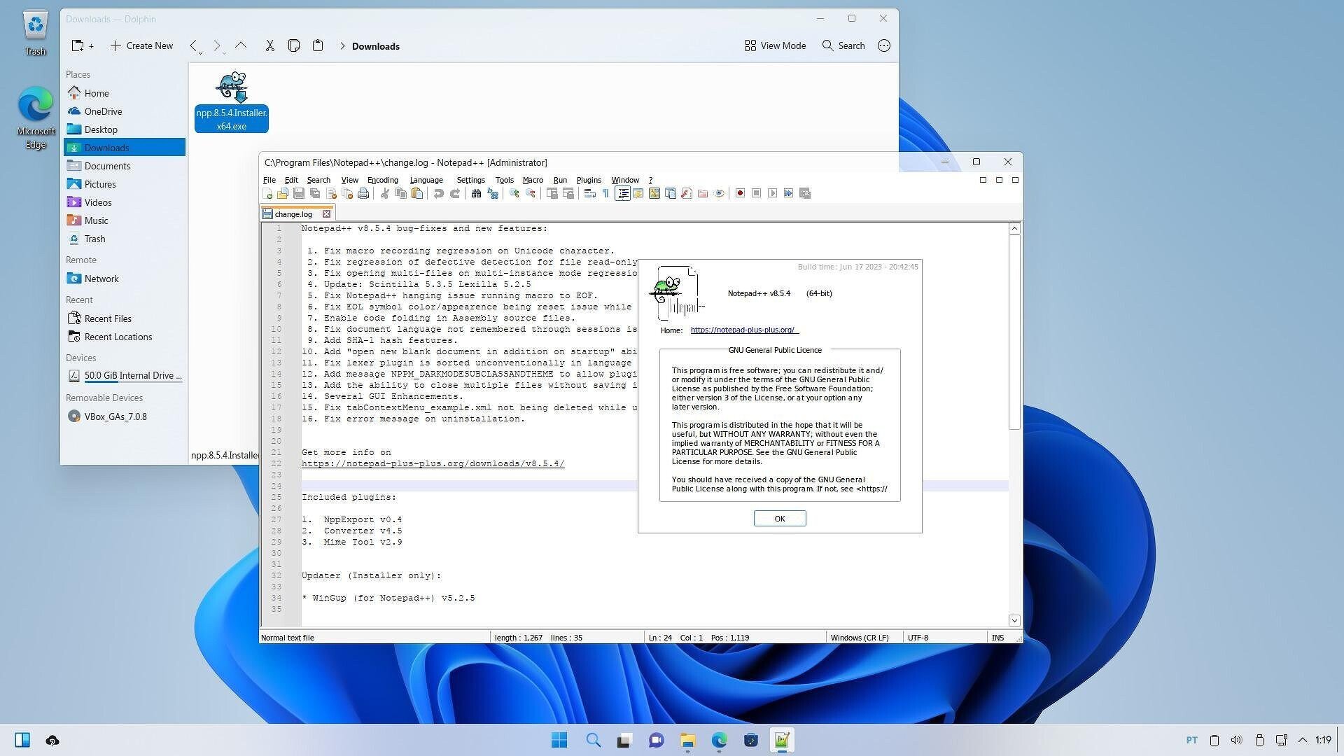Click the Record Macro icon in toolbar
1344x756 pixels.
[738, 193]
